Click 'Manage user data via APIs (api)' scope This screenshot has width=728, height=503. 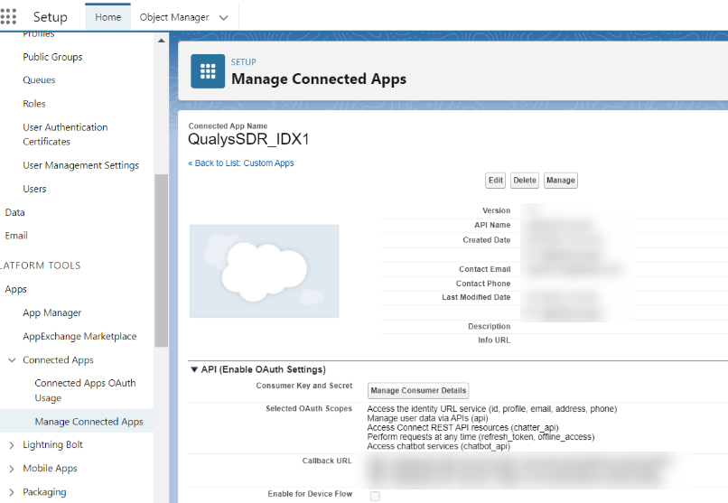[427, 418]
